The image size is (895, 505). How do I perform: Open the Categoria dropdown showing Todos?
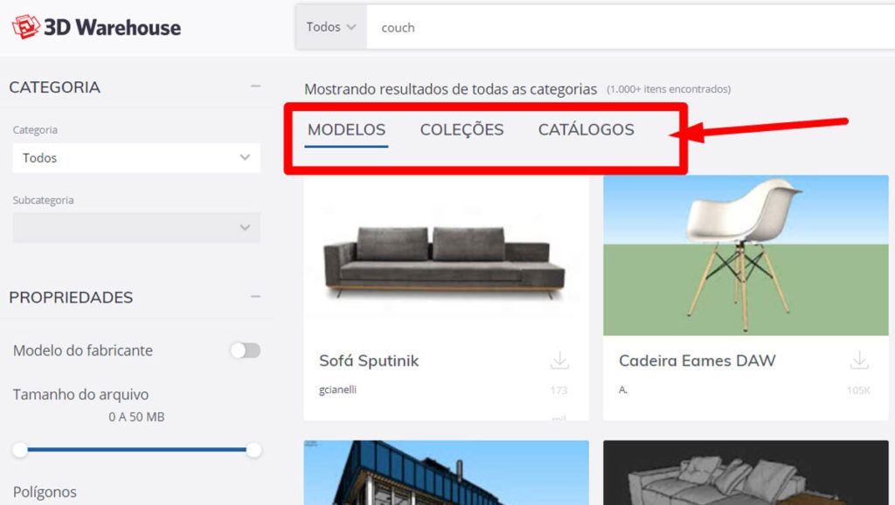[x=136, y=158]
